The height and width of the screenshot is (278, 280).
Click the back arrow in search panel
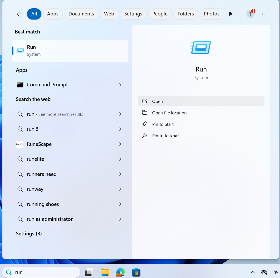click(19, 14)
